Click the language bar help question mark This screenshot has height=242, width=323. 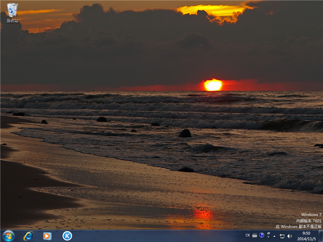point(262,236)
